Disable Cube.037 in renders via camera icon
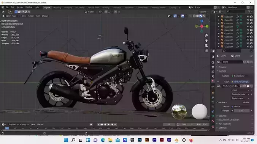257x144 pixels. click(x=251, y=40)
